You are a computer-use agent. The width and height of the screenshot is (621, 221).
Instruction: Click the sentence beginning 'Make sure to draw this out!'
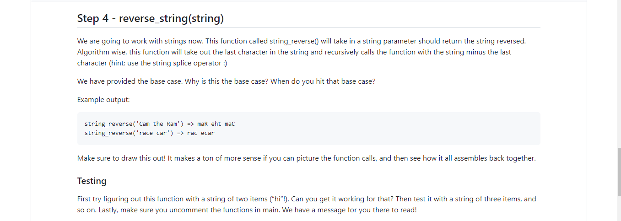(x=306, y=158)
